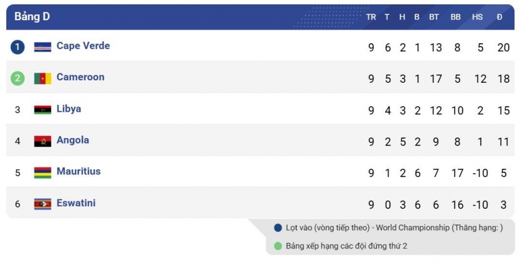The width and height of the screenshot is (529, 266).
Task: Click the Cape Verde flag icon
Action: point(43,46)
